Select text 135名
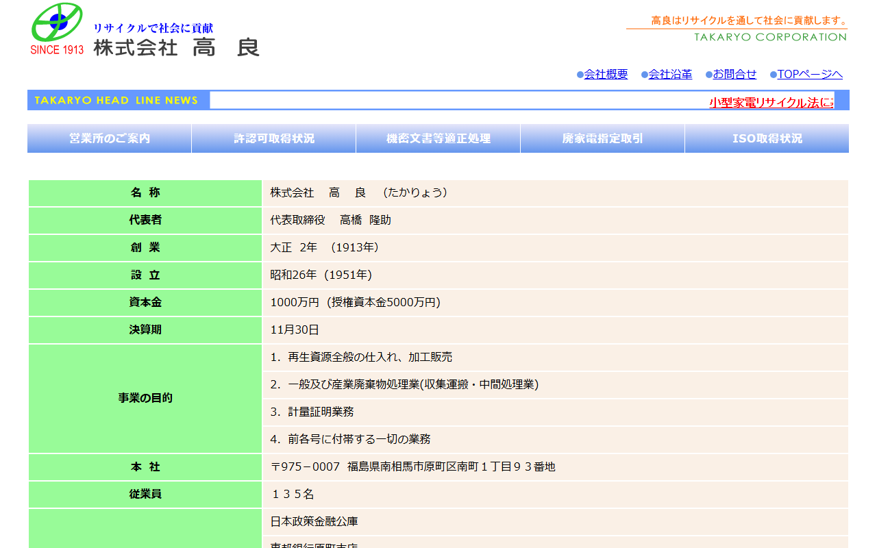The image size is (877, 548). 293,494
